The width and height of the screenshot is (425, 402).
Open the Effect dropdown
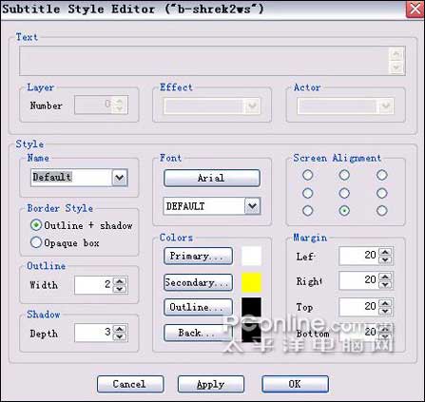(252, 106)
